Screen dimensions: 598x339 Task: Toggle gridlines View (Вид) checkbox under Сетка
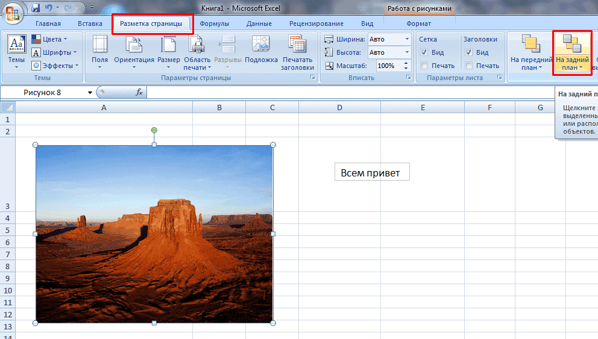point(424,52)
